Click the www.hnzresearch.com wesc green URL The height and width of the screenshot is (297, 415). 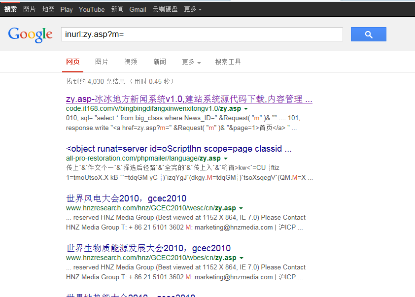[151, 208]
